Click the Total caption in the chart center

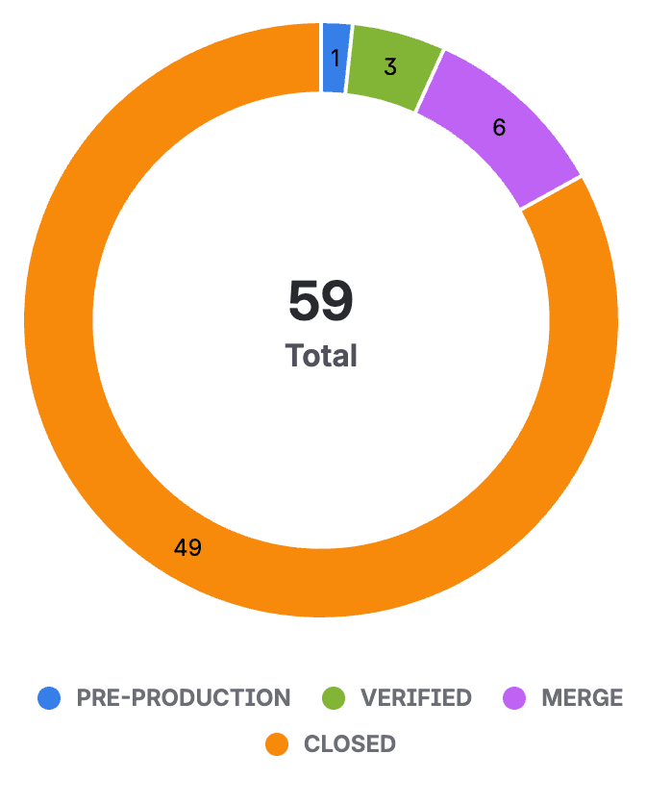pos(321,356)
